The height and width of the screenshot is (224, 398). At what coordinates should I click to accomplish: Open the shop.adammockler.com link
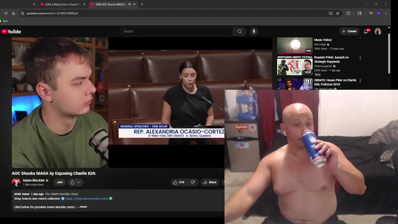tap(87, 199)
